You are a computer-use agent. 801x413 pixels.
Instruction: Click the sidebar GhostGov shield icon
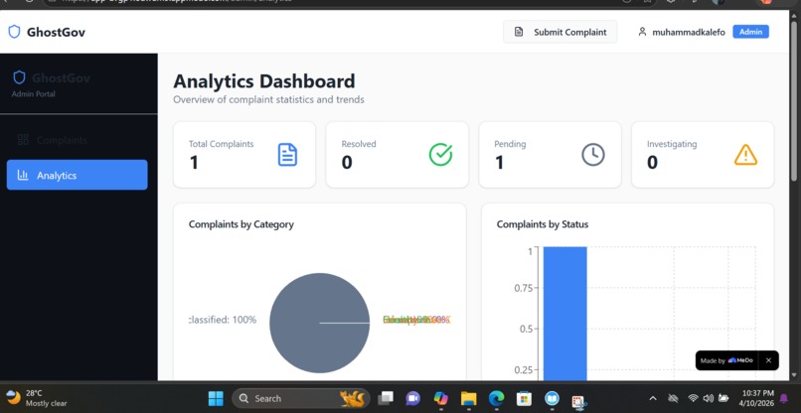coord(20,77)
